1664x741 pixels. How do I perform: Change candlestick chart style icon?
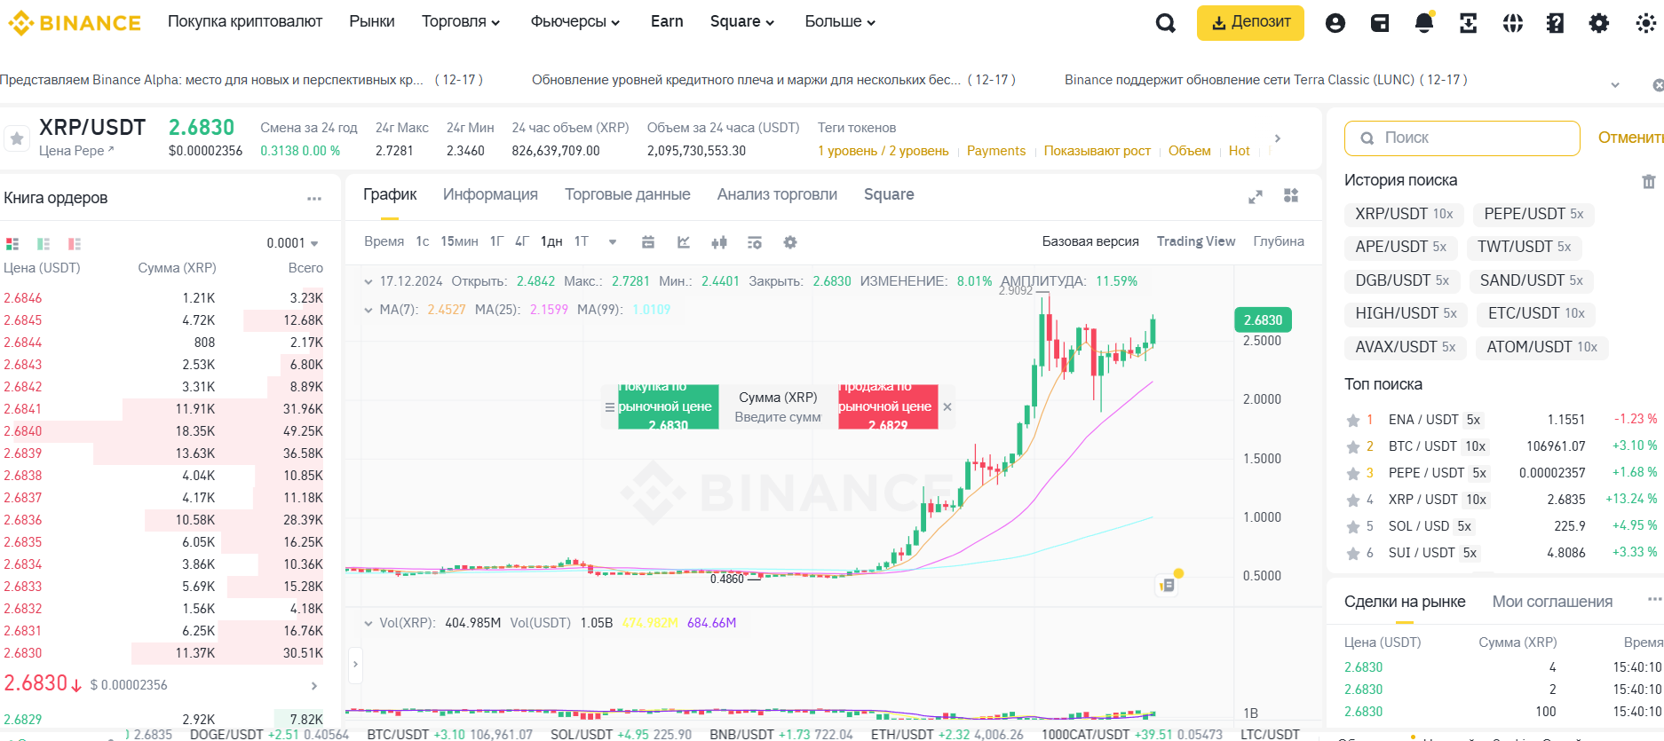[x=719, y=242]
